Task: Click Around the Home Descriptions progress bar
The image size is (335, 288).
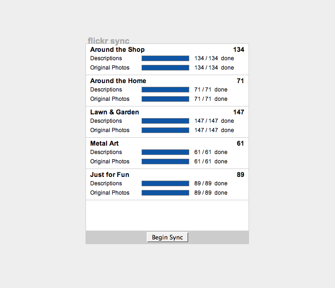Action: point(165,90)
